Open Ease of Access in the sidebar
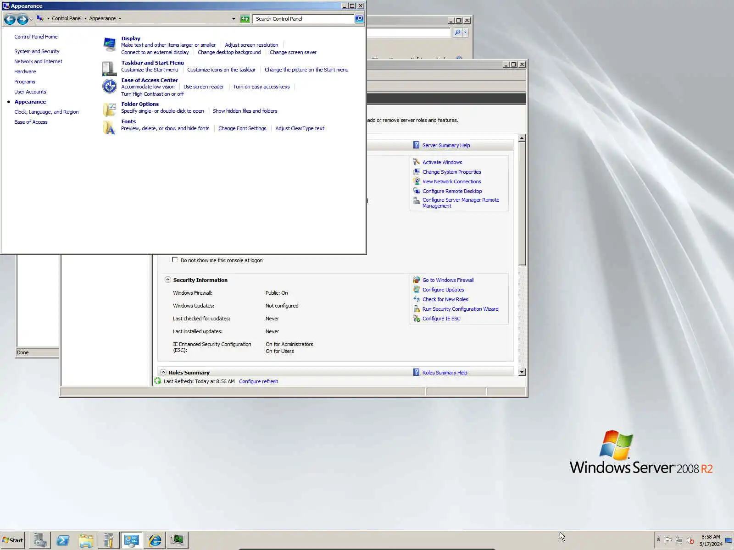This screenshot has width=734, height=550. pos(31,122)
